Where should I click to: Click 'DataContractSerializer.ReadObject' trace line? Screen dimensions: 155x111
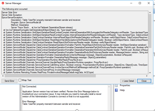click(60, 42)
